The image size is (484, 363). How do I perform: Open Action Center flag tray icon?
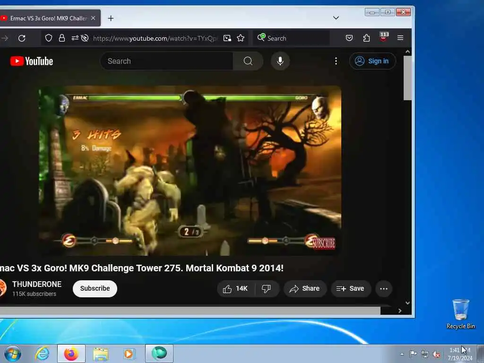(413, 354)
